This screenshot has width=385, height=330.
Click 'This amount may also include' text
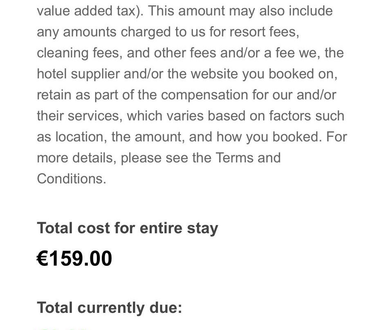click(x=240, y=11)
